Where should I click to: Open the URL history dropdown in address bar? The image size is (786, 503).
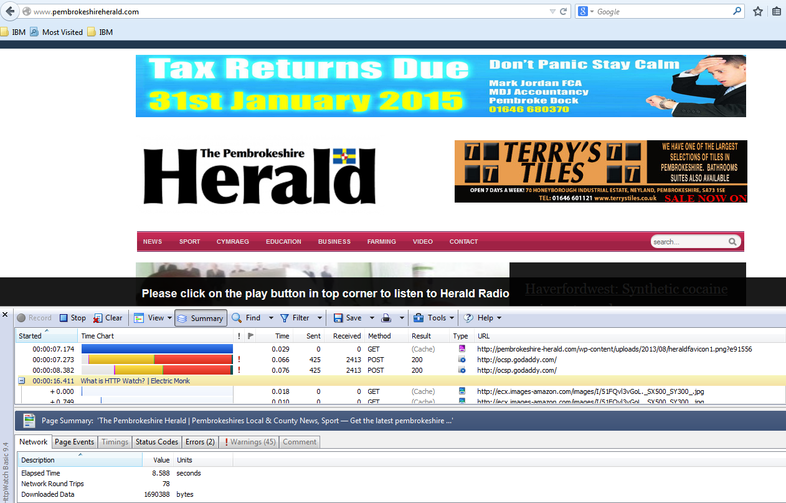point(552,11)
